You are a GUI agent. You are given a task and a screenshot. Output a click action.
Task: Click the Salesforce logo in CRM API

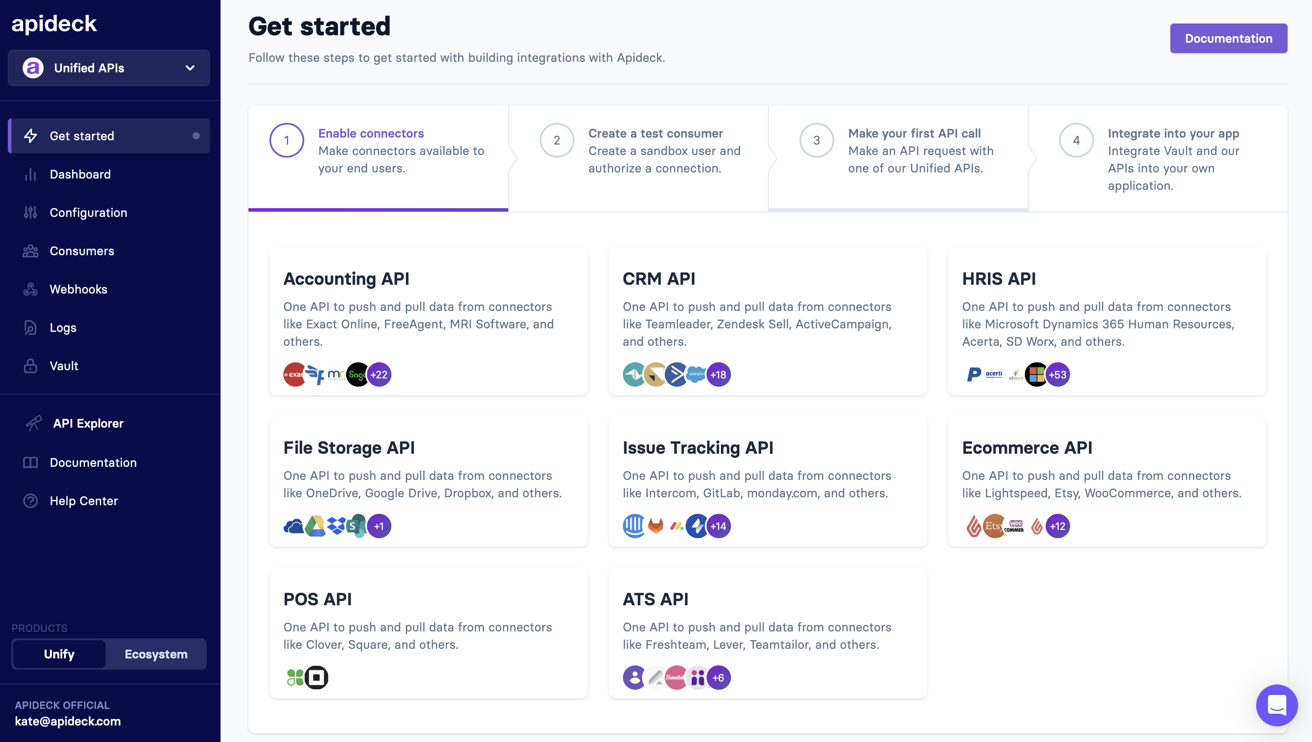coord(697,374)
